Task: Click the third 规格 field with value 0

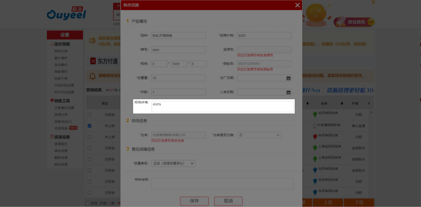Action: (x=199, y=64)
